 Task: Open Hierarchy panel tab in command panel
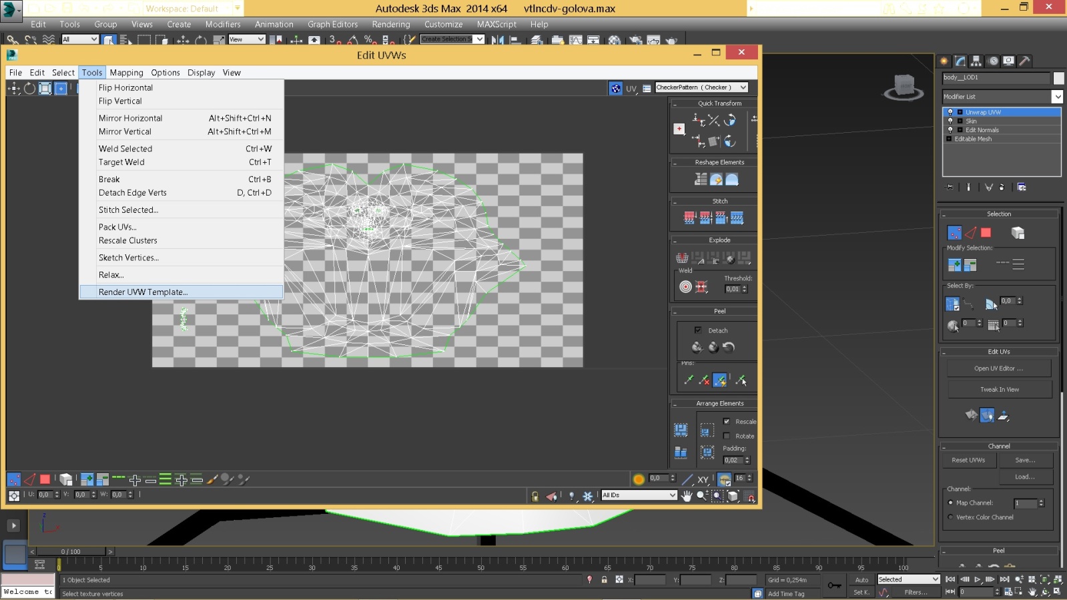pyautogui.click(x=976, y=61)
